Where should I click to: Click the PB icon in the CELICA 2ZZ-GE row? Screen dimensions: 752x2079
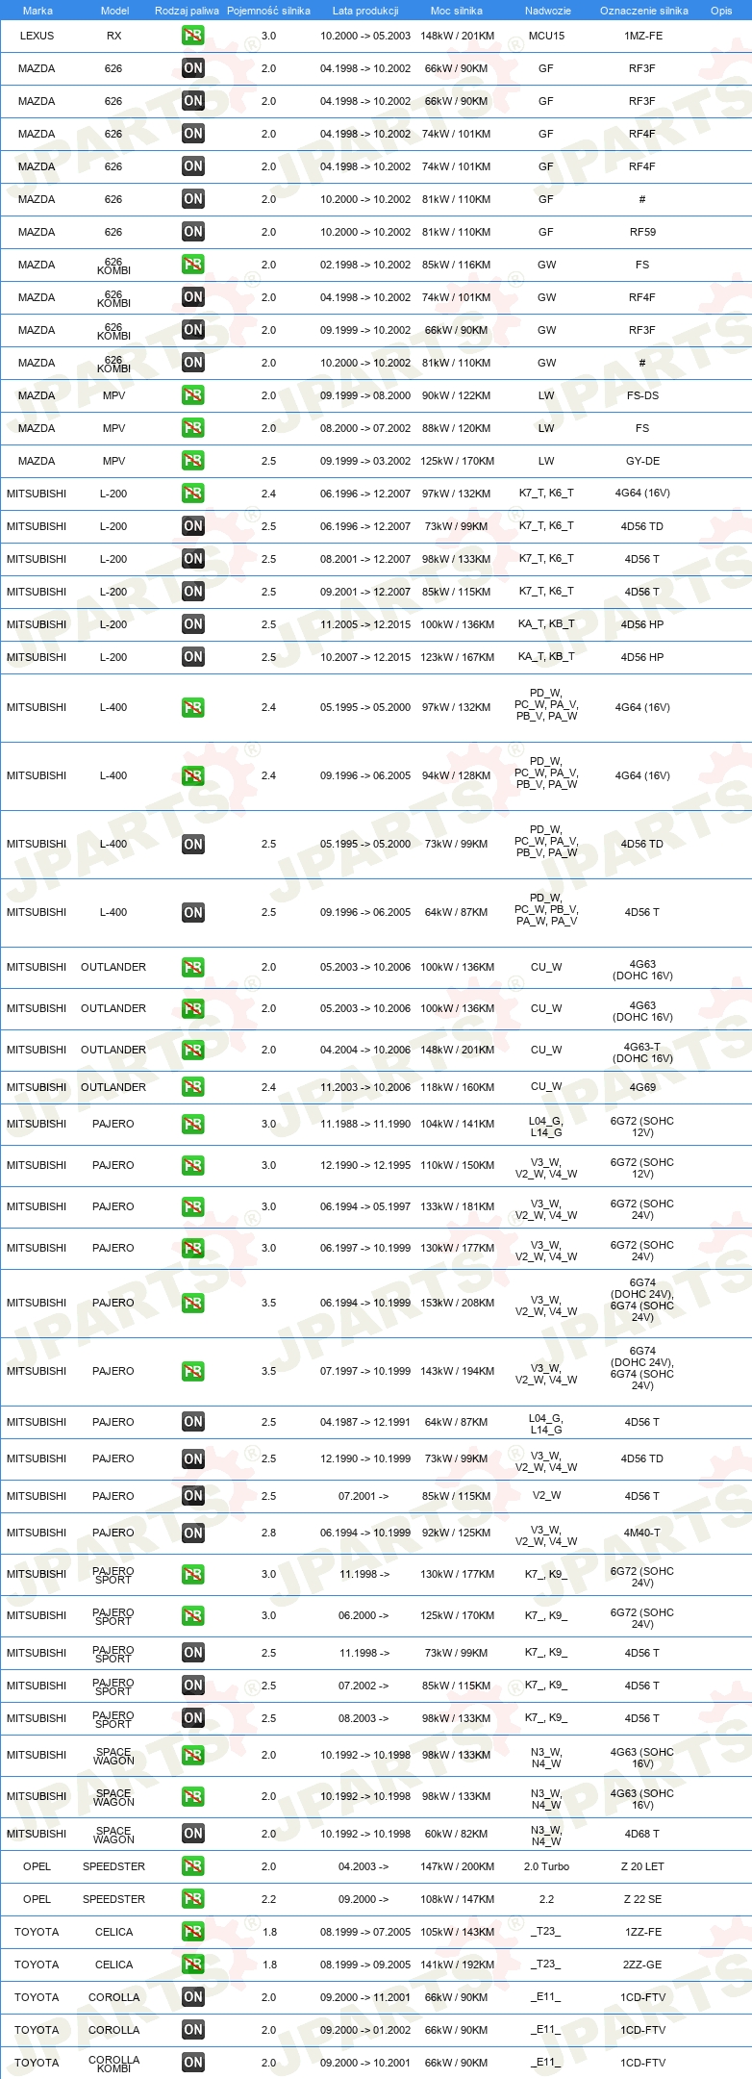click(193, 1965)
